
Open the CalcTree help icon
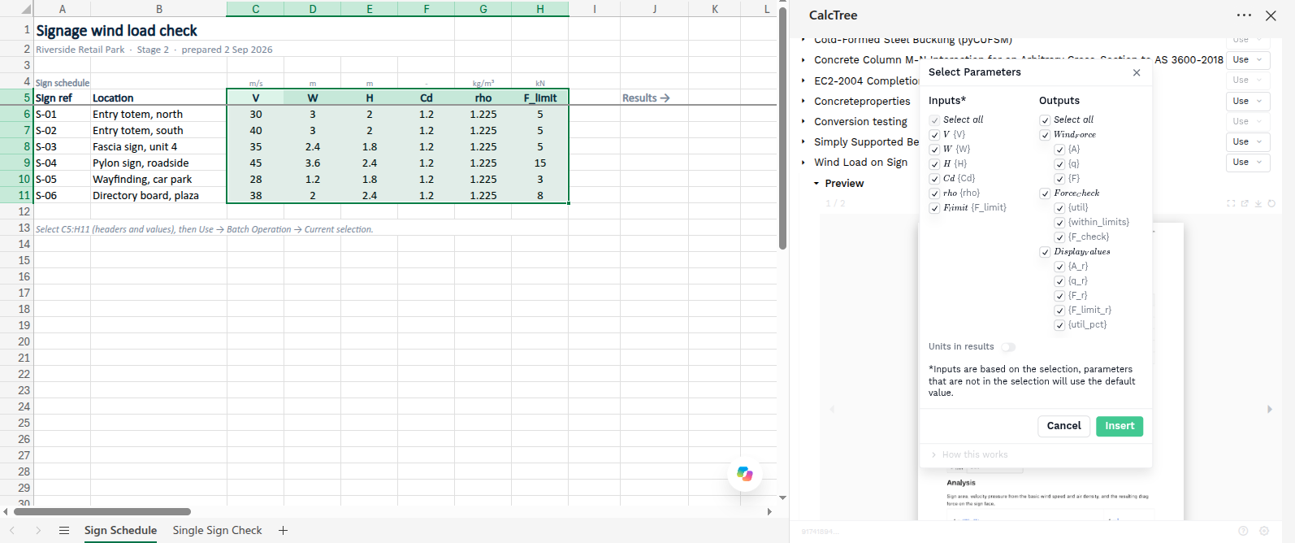coord(1243,531)
